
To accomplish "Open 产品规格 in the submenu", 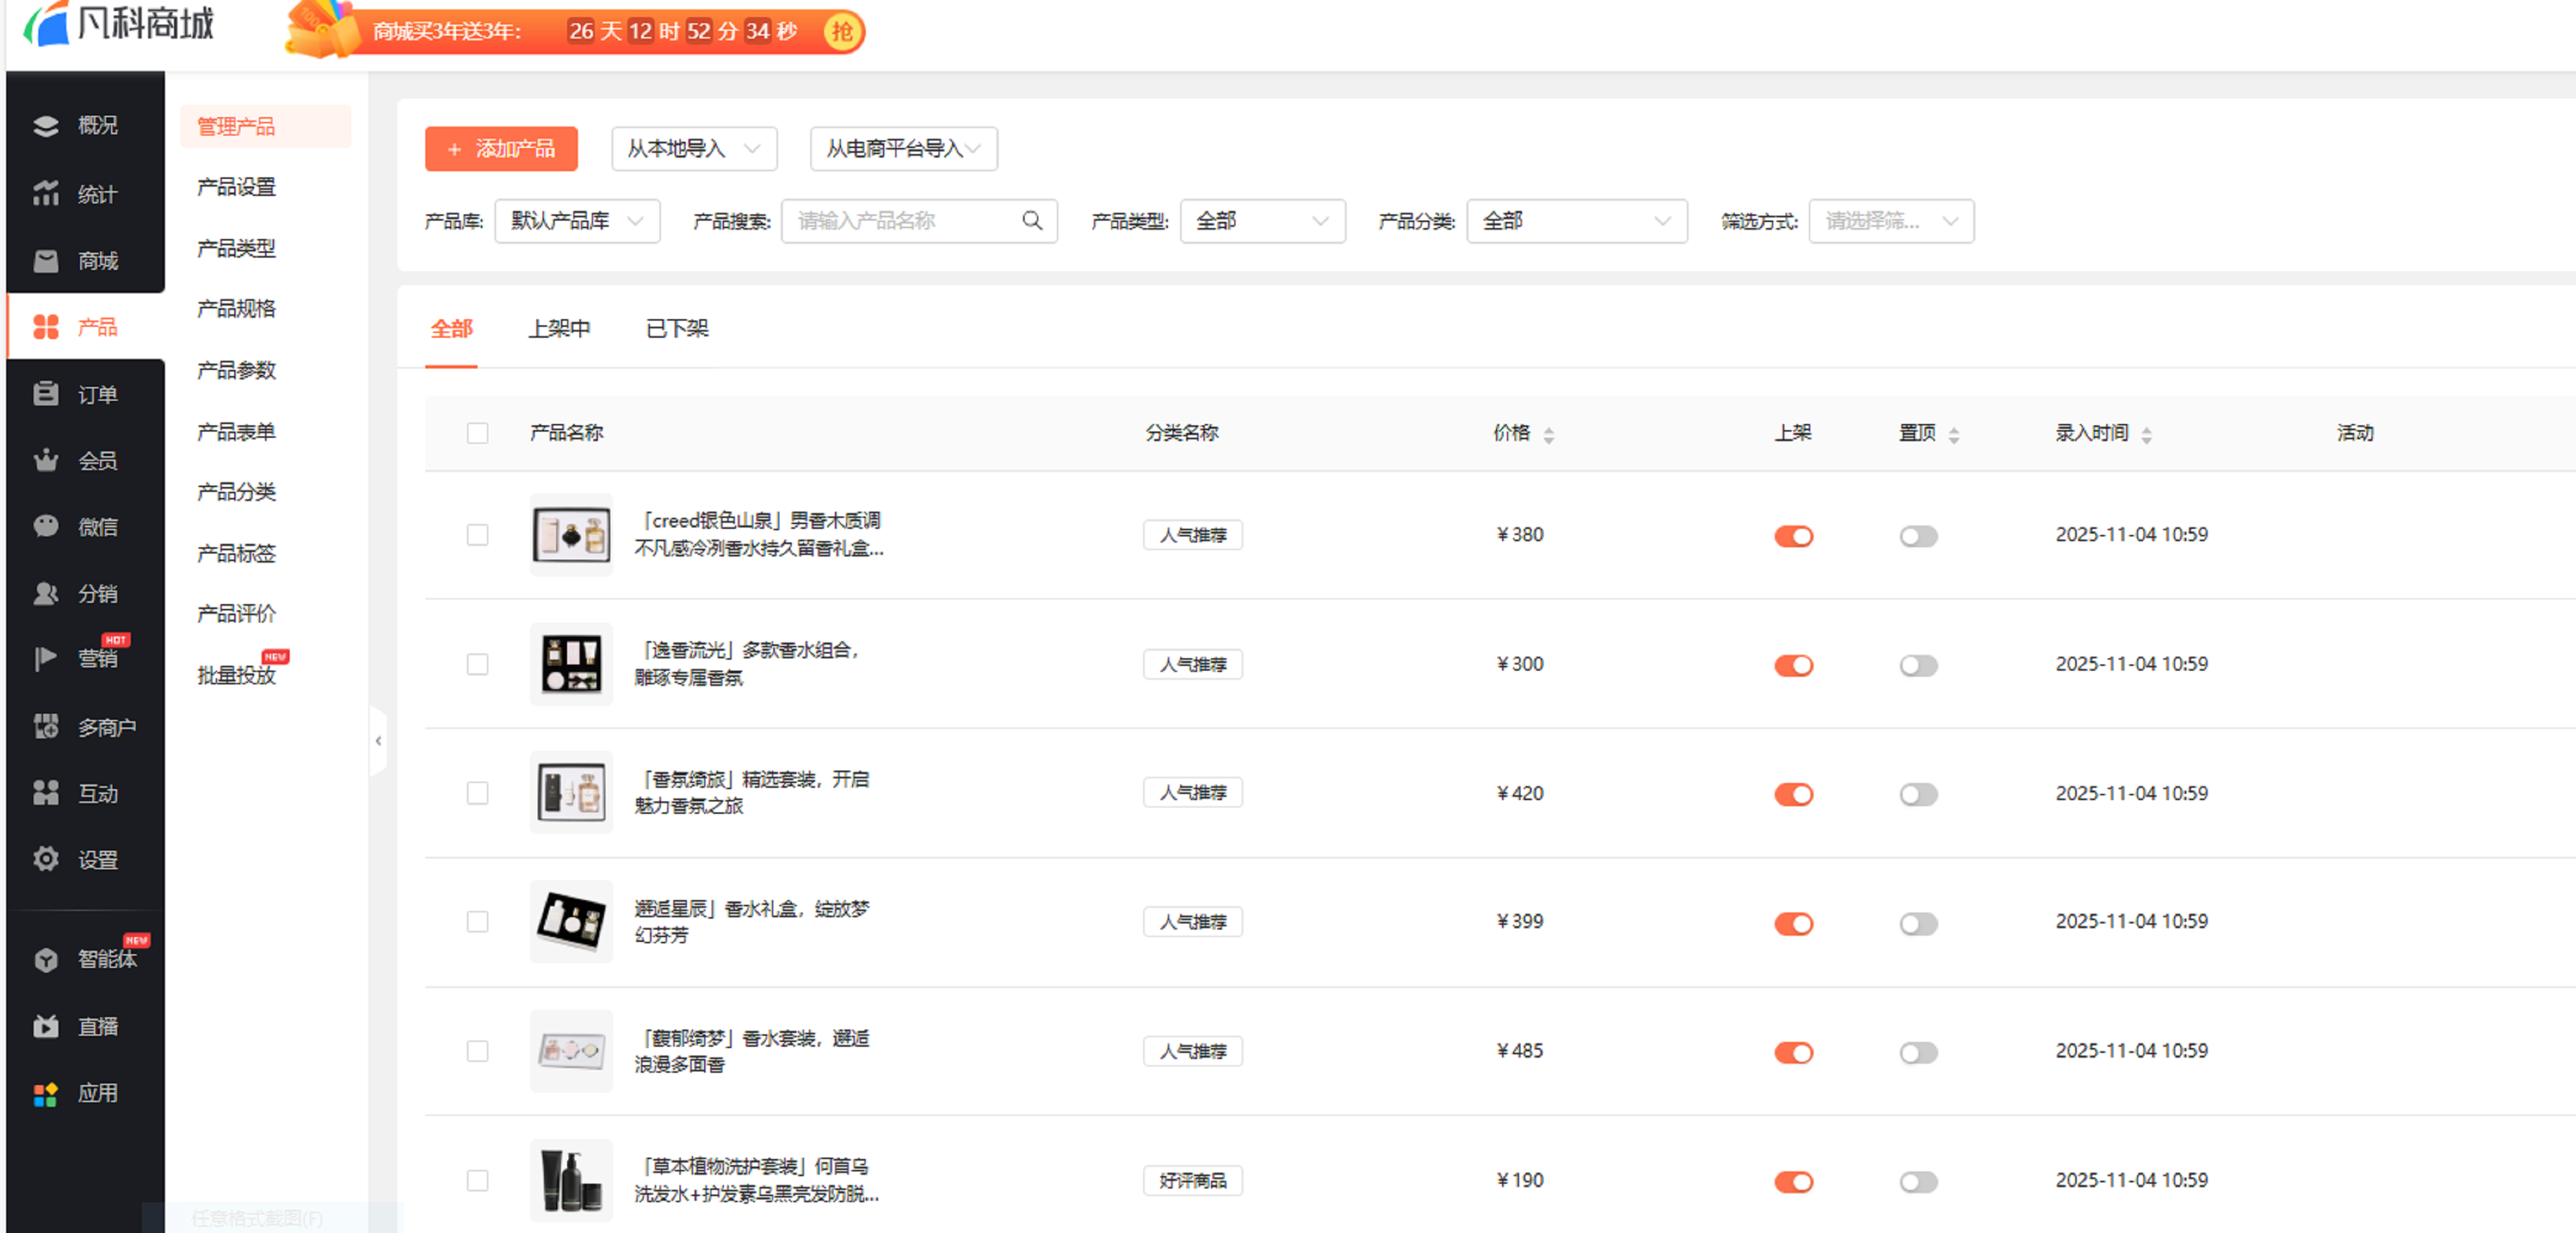I will pos(236,309).
